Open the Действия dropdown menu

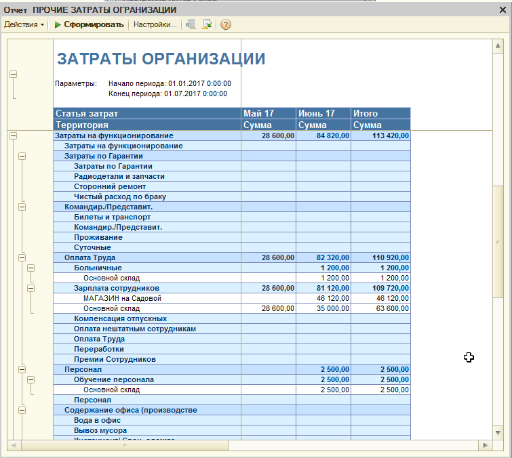pyautogui.click(x=24, y=25)
